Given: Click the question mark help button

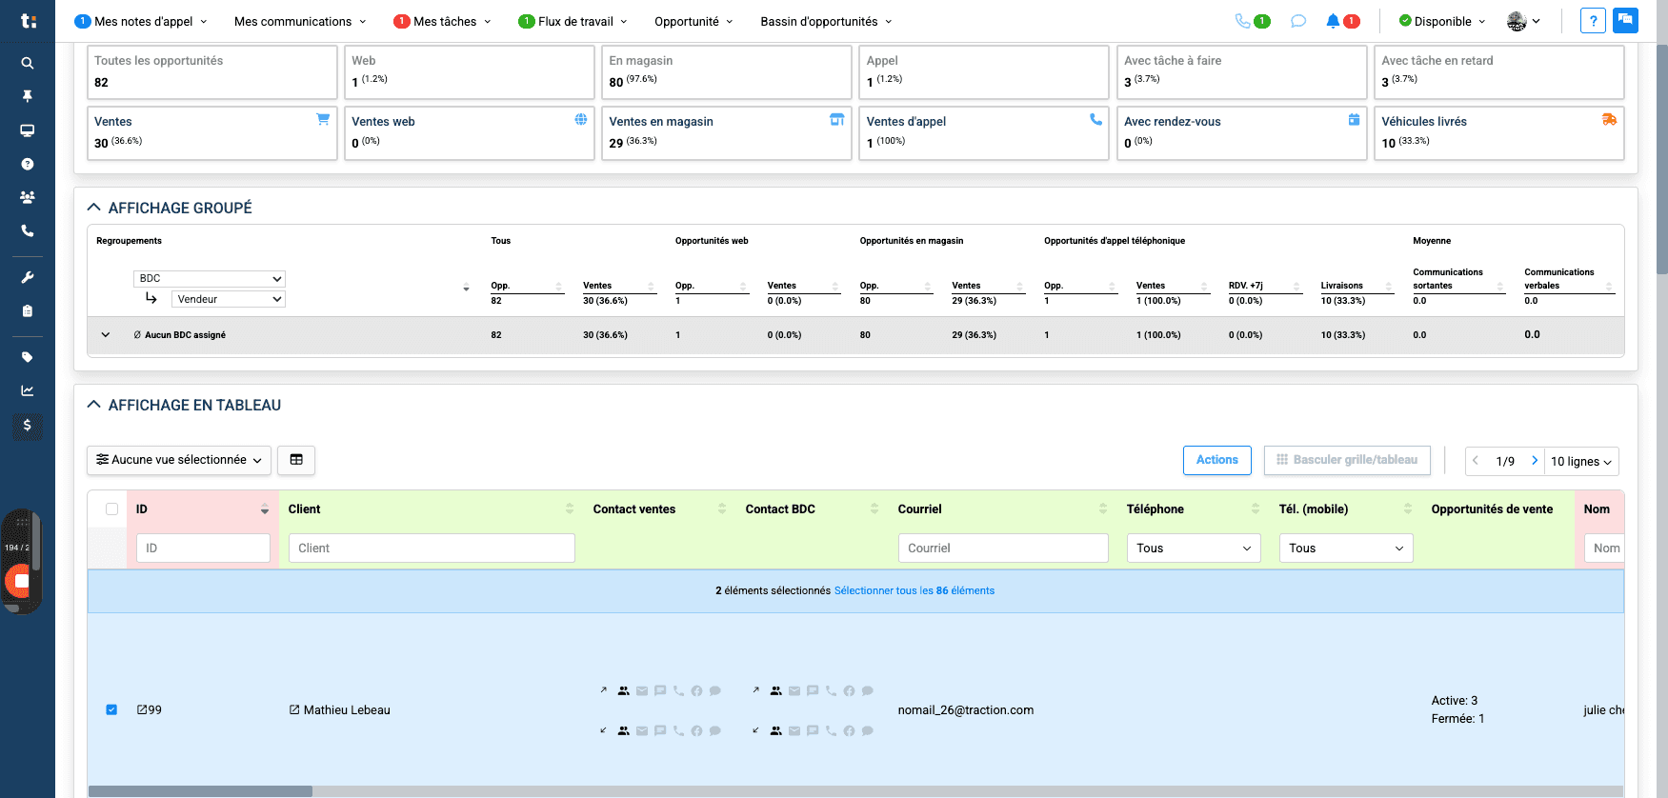Looking at the screenshot, I should (1593, 20).
